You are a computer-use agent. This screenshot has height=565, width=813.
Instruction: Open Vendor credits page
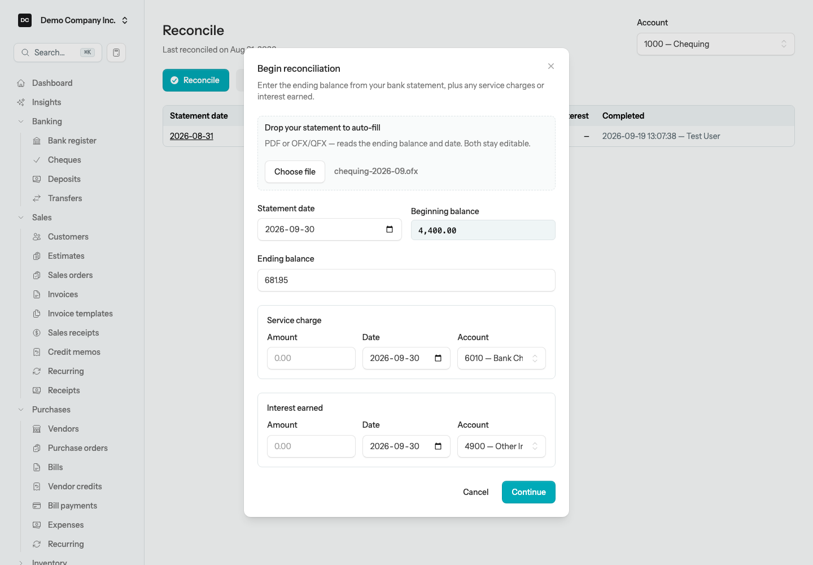pyautogui.click(x=75, y=486)
